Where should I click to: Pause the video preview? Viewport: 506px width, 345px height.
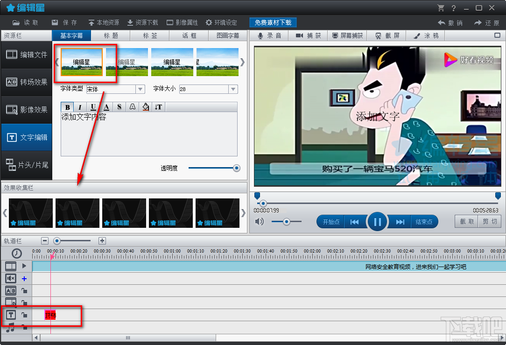click(x=377, y=222)
